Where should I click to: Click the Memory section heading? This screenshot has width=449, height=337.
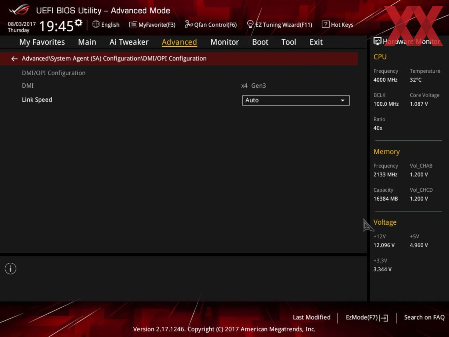387,152
